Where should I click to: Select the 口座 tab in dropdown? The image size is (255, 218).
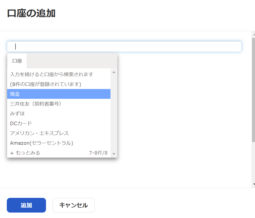tap(17, 61)
